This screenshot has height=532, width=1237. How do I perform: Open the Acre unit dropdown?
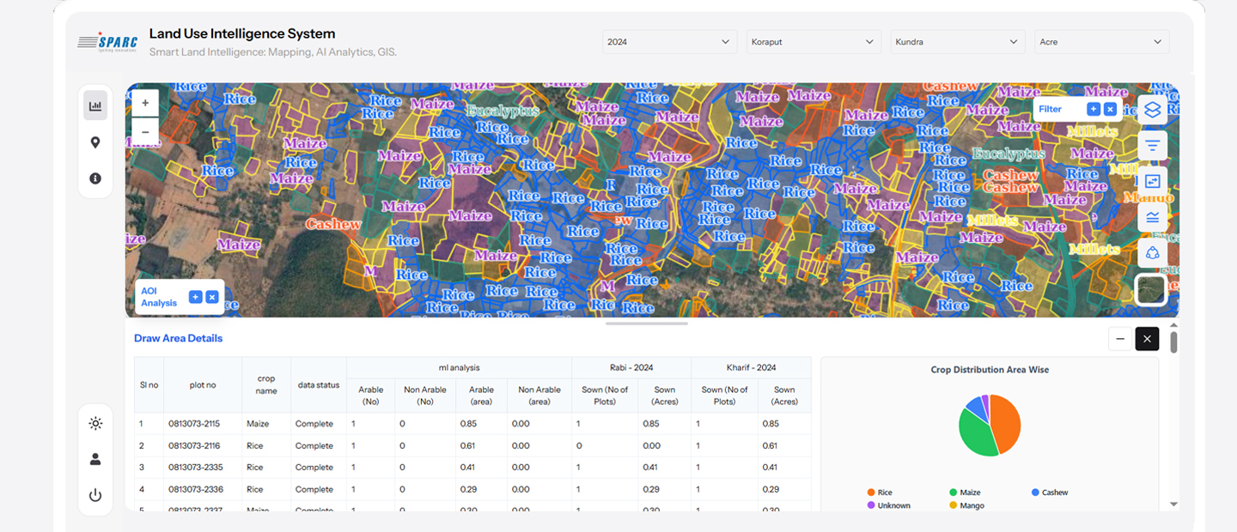(x=1102, y=42)
